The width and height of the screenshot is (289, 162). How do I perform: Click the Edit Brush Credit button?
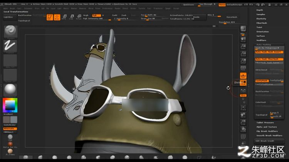click(269, 141)
